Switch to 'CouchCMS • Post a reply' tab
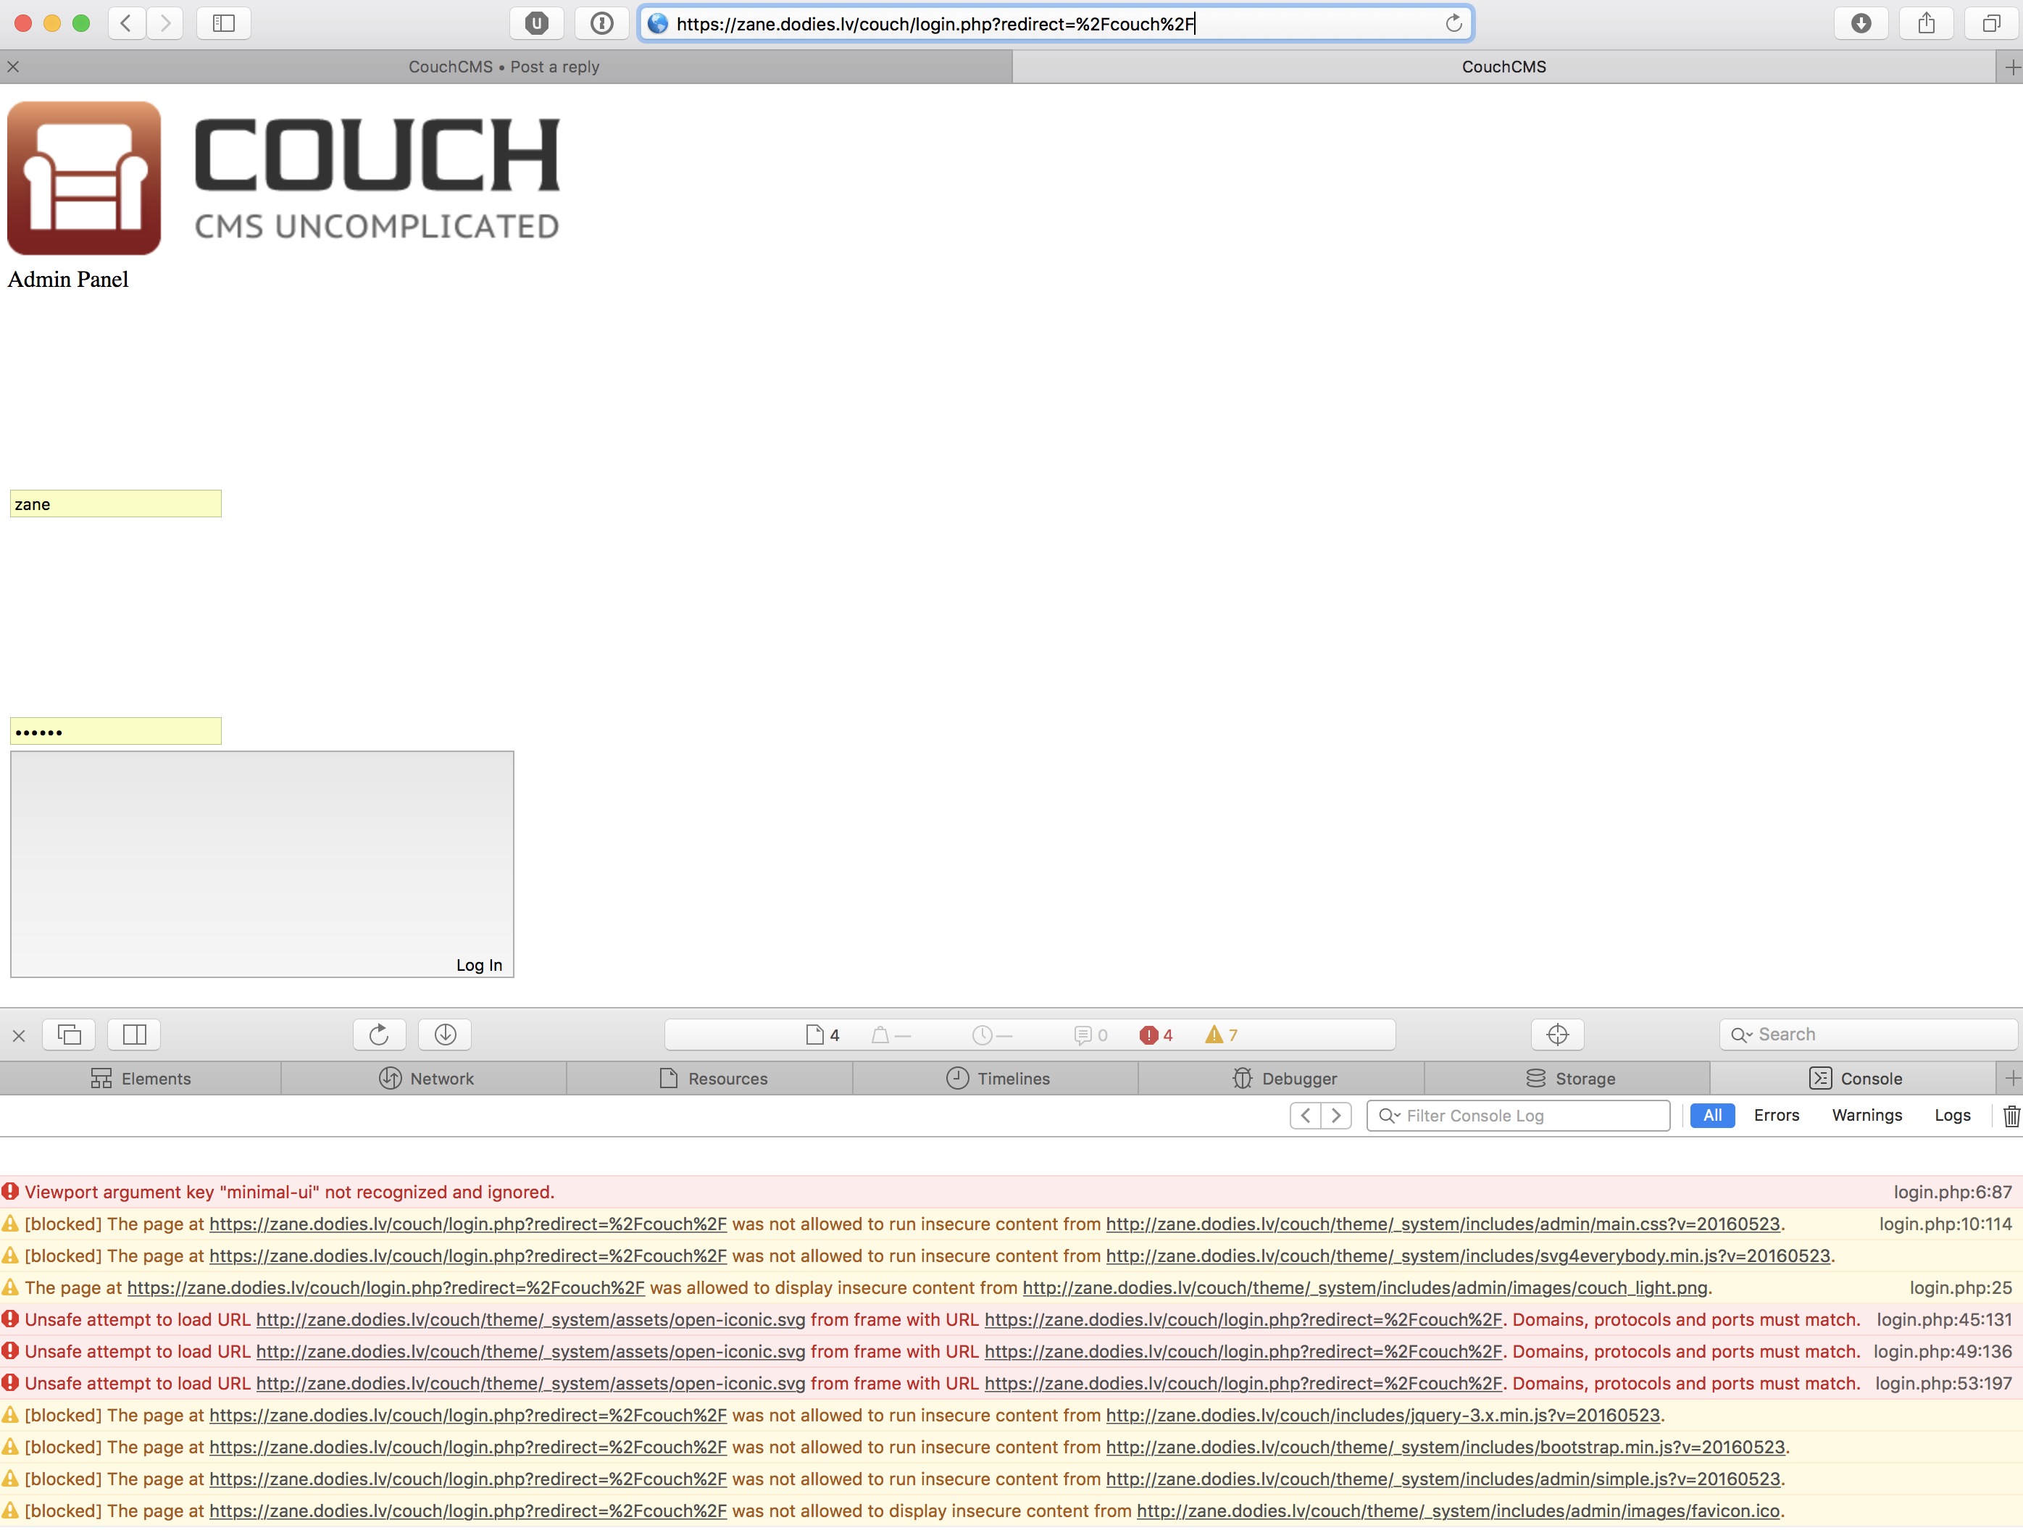The height and width of the screenshot is (1533, 2023). 505,67
